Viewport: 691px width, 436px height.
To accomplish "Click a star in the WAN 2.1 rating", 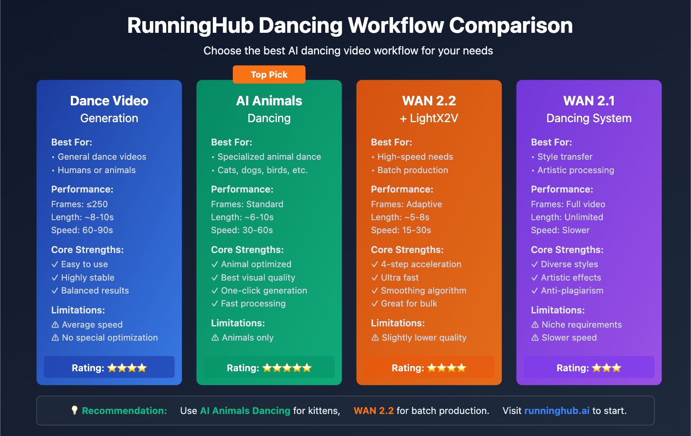I will (x=606, y=367).
